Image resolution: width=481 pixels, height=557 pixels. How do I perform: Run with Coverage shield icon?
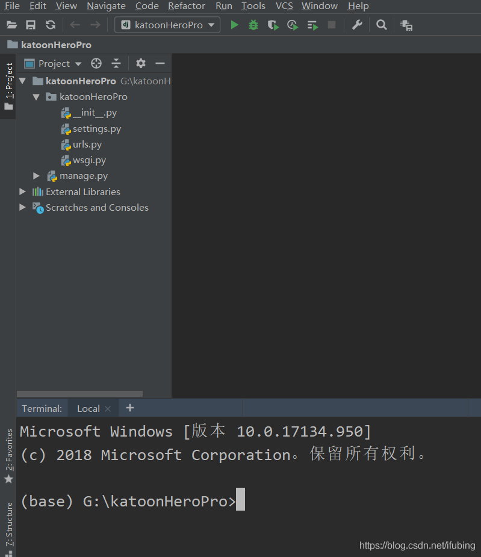point(273,25)
